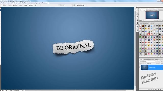Click the Navigator zoom out icon
This screenshot has height=91, width=163.
click(x=153, y=21)
